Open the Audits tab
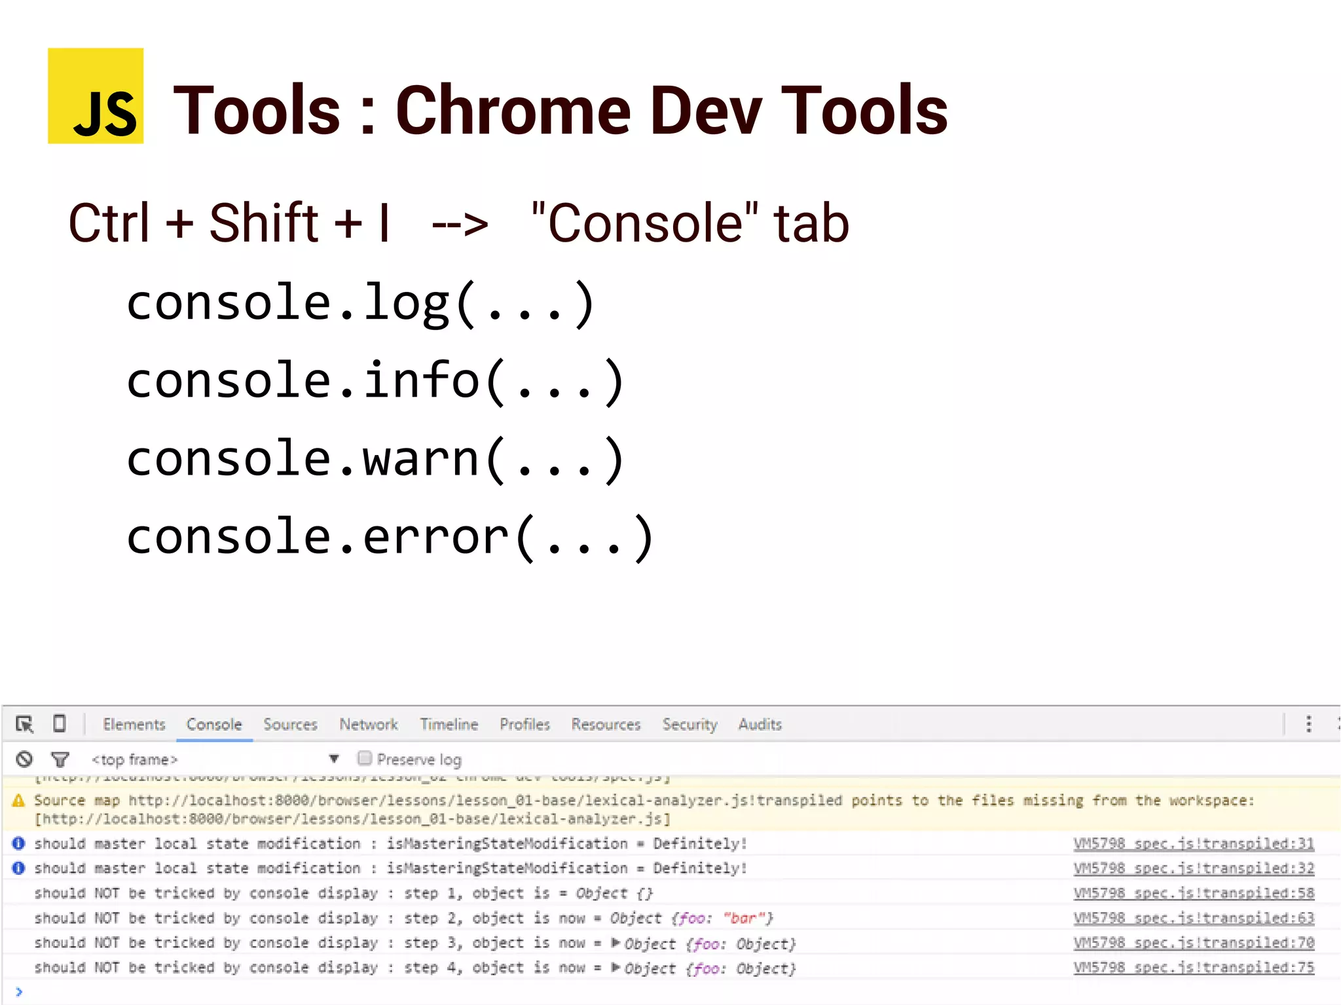 760,724
